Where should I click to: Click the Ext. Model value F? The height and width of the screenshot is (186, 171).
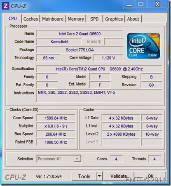[100, 85]
